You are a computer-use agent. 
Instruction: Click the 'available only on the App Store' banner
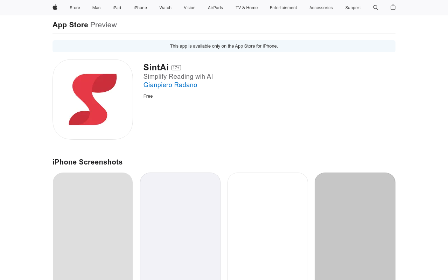224,46
